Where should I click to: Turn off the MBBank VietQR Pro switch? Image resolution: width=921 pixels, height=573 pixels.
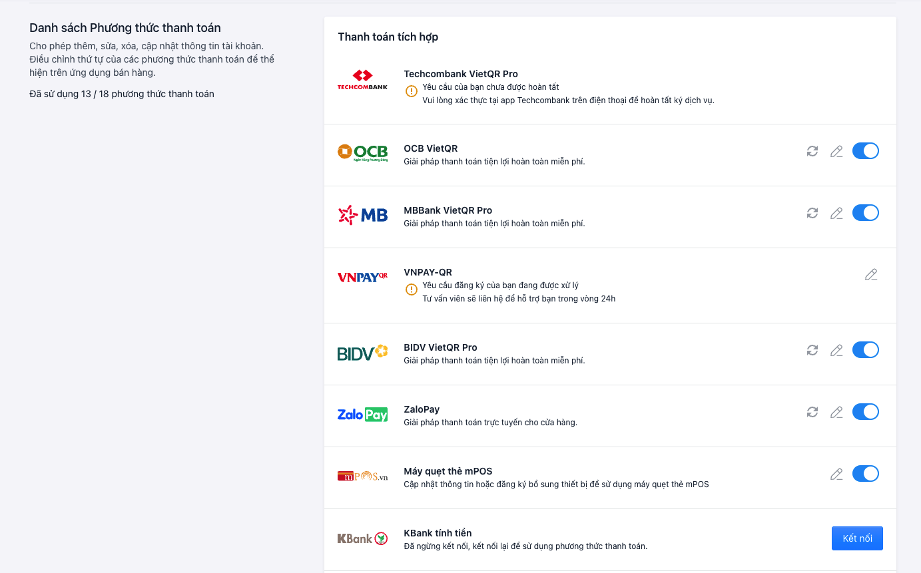[865, 213]
